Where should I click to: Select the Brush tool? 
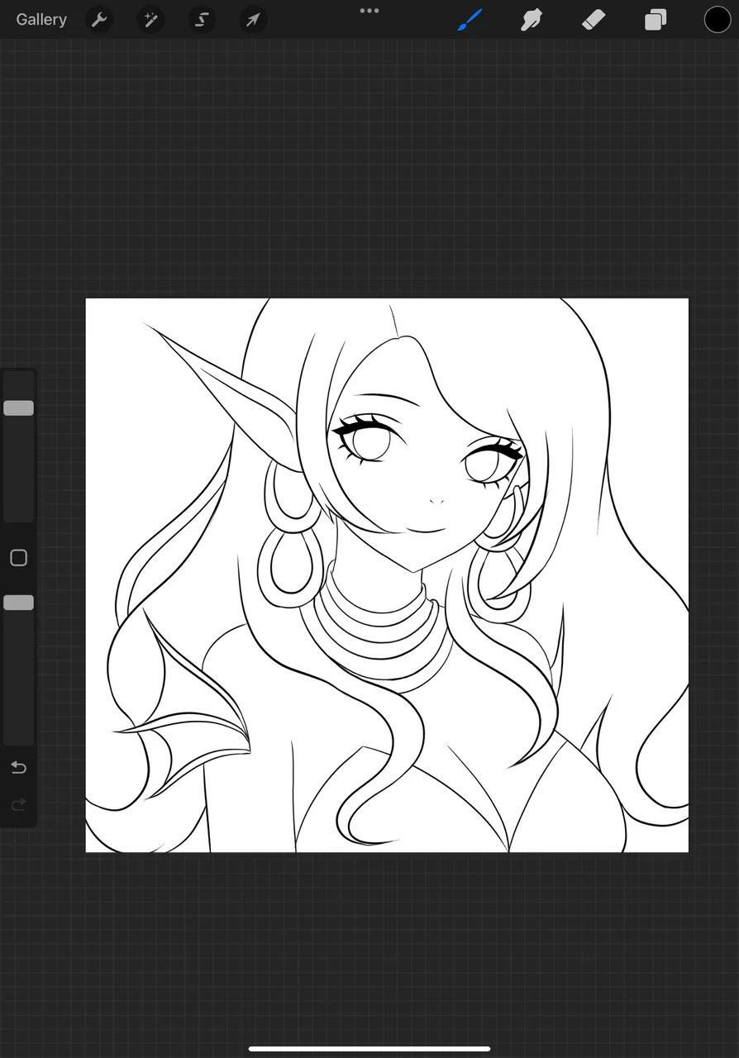[470, 19]
